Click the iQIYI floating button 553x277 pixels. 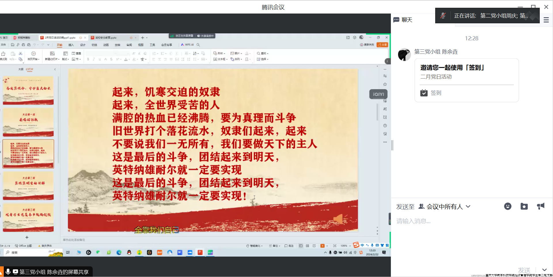pos(378,94)
